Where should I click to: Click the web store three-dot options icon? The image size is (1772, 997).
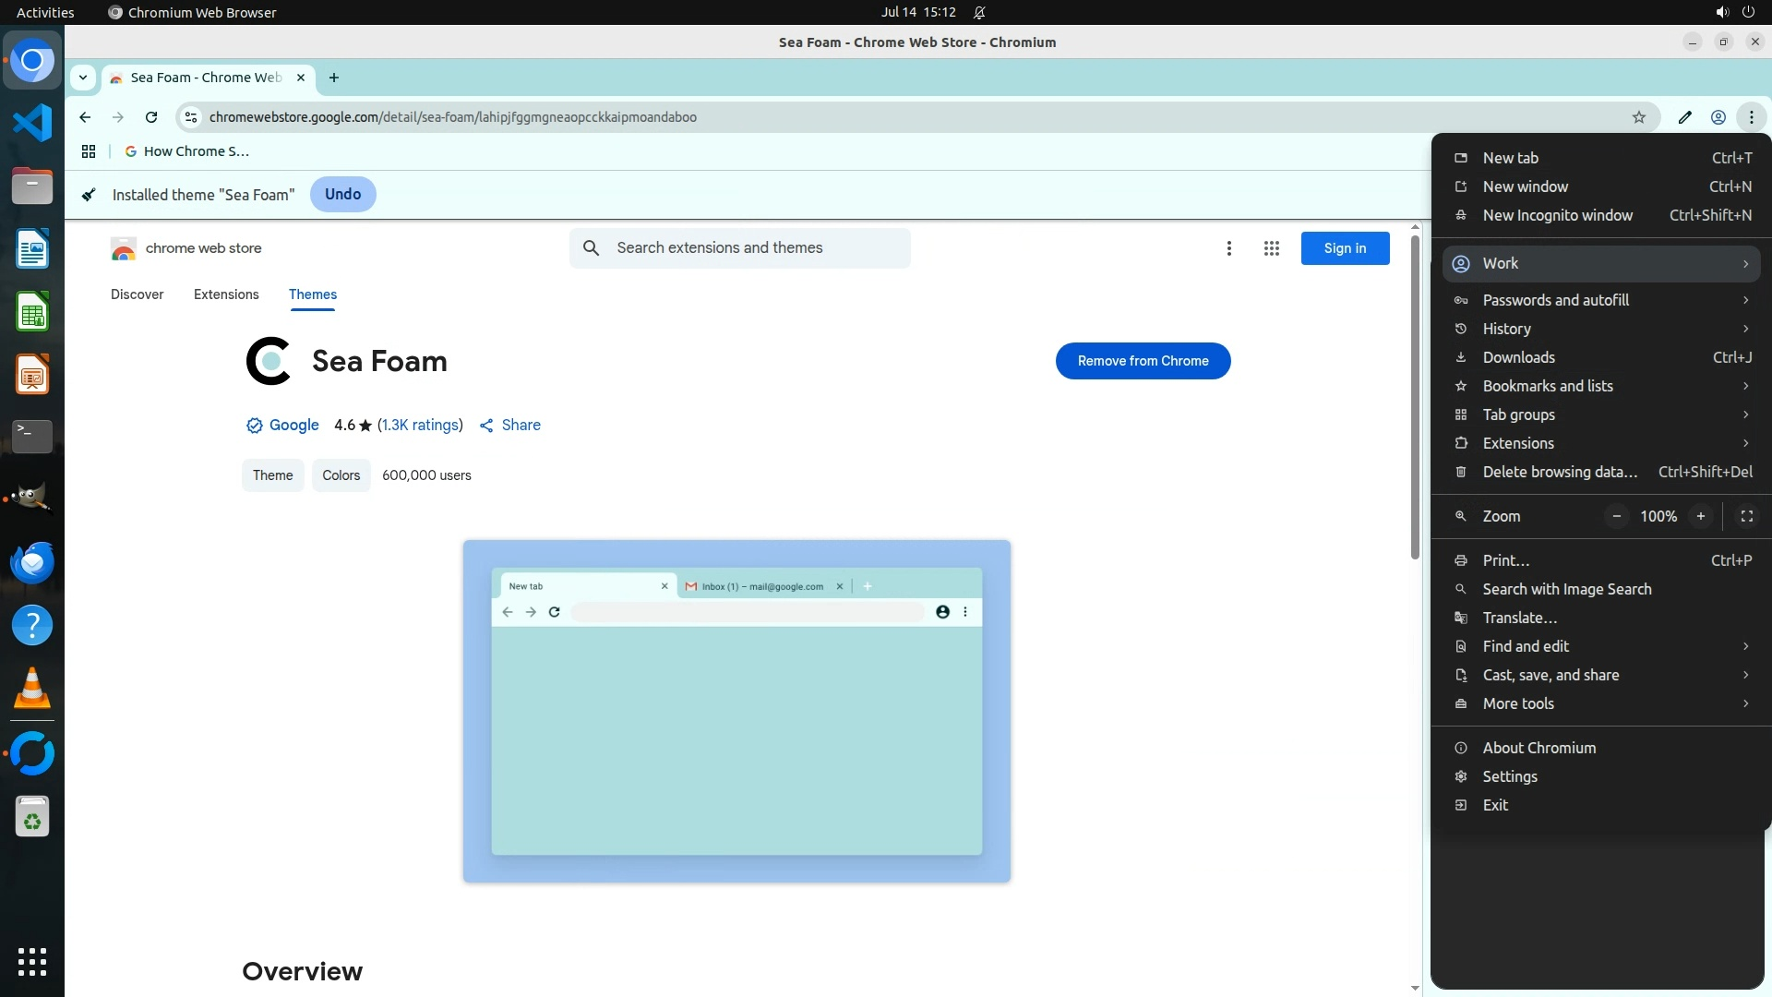[x=1228, y=248]
